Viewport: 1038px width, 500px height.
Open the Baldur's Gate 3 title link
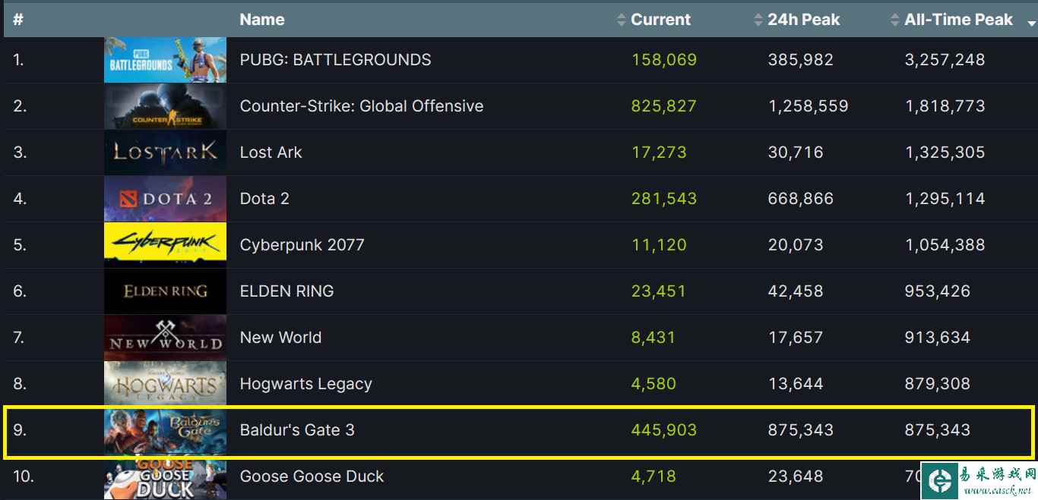297,430
